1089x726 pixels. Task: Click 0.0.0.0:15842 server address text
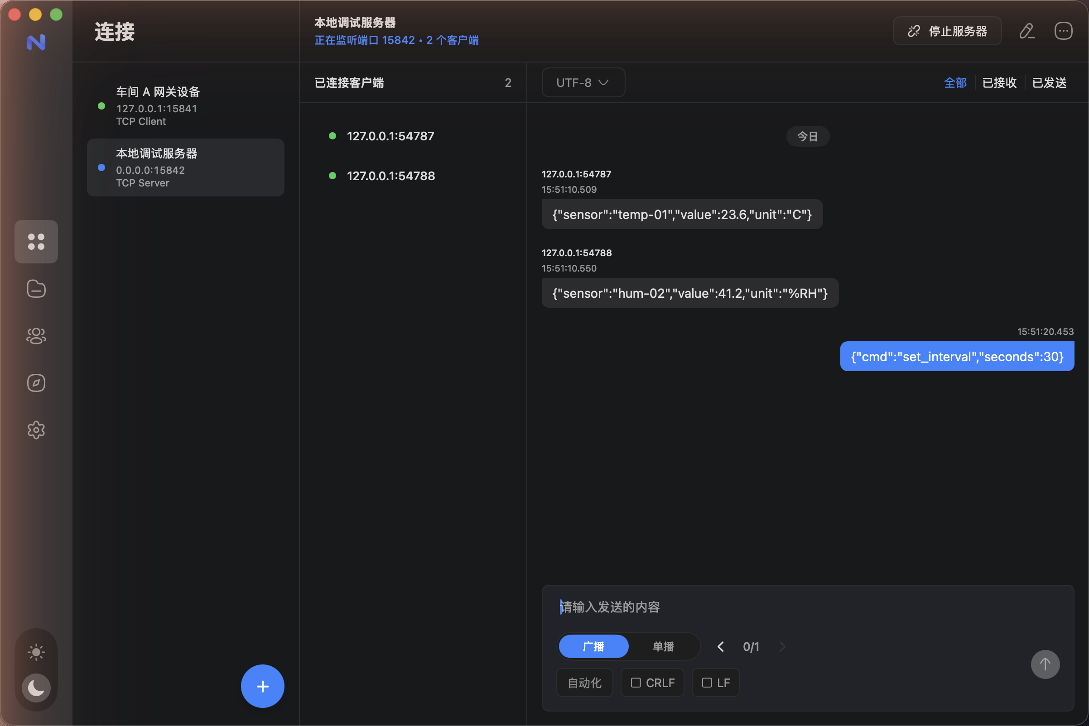pyautogui.click(x=150, y=170)
